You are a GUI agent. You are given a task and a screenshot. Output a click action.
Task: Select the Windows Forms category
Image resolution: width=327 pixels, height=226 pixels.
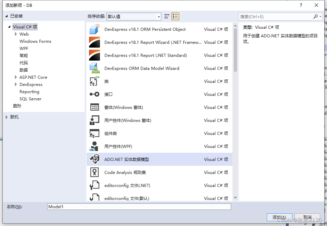[35, 41]
